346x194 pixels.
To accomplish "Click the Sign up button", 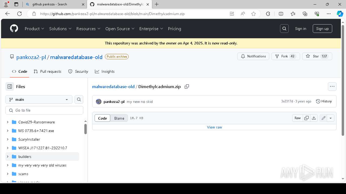I will (322, 29).
